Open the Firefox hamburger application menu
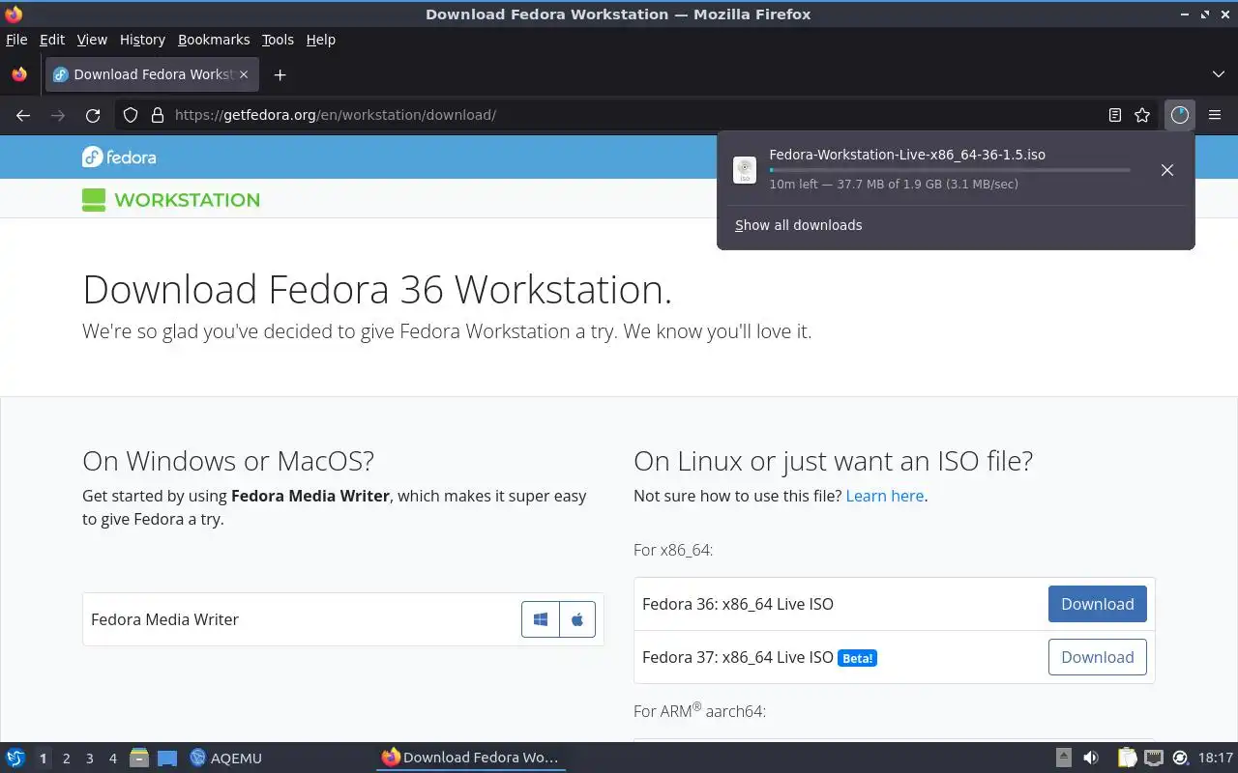The height and width of the screenshot is (773, 1238). click(x=1215, y=115)
